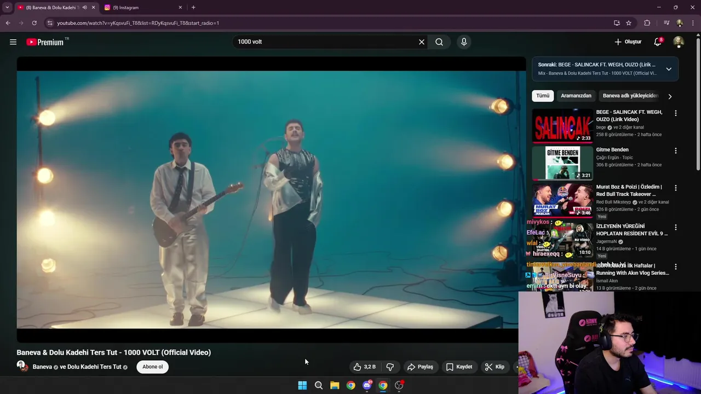
Task: Like the video (3,2 B)
Action: point(365,367)
